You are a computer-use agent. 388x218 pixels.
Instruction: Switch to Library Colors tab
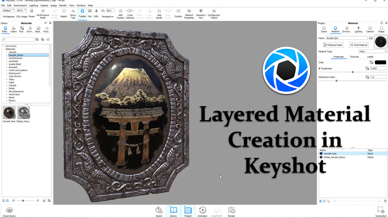[x=14, y=29]
